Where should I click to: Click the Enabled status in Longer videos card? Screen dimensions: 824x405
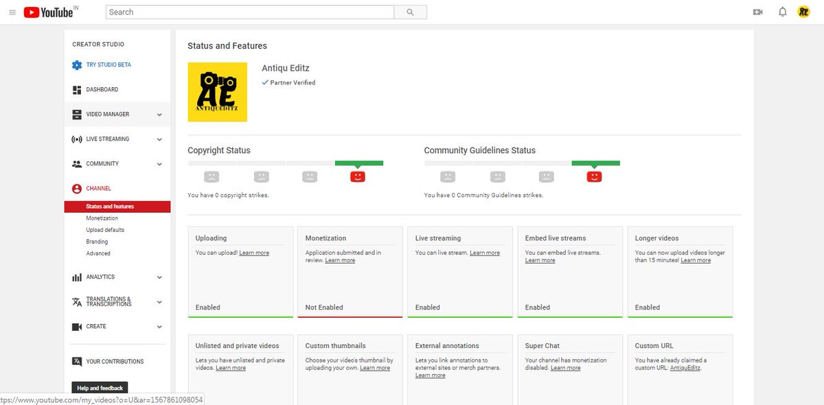point(648,308)
